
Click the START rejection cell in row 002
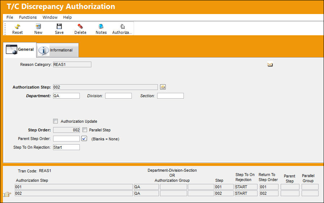246,193
